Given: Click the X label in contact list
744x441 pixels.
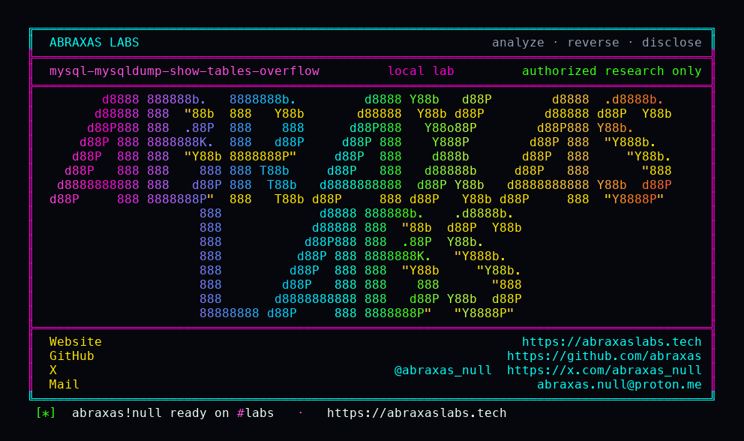Looking at the screenshot, I should pyautogui.click(x=53, y=370).
